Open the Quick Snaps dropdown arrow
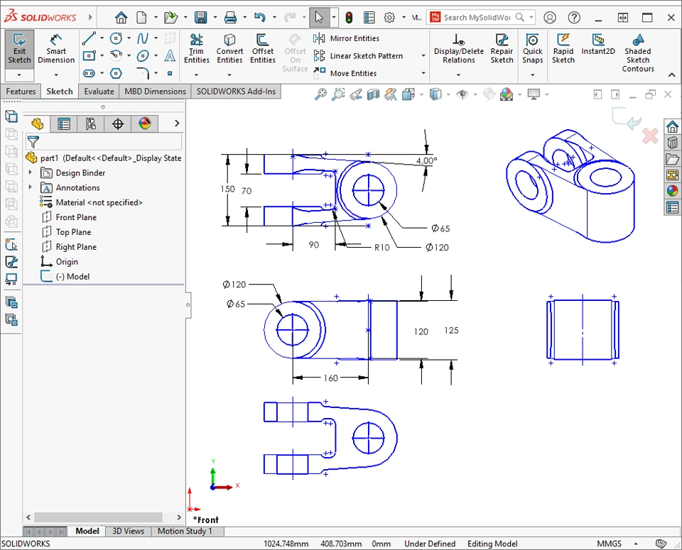 (532, 74)
